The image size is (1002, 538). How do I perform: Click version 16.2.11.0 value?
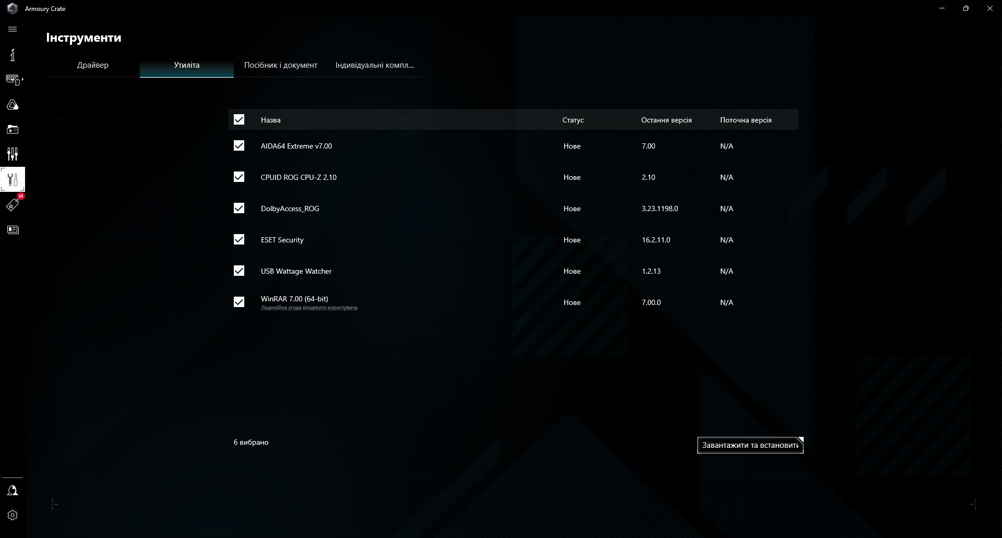point(656,240)
